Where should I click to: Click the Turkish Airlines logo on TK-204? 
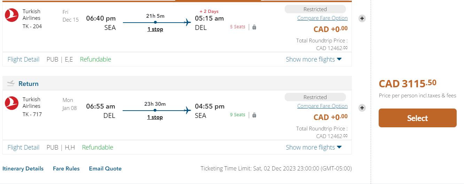pyautogui.click(x=11, y=15)
